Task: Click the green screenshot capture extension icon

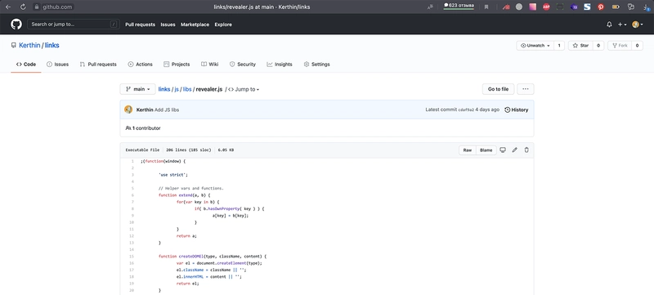Action: (560, 7)
